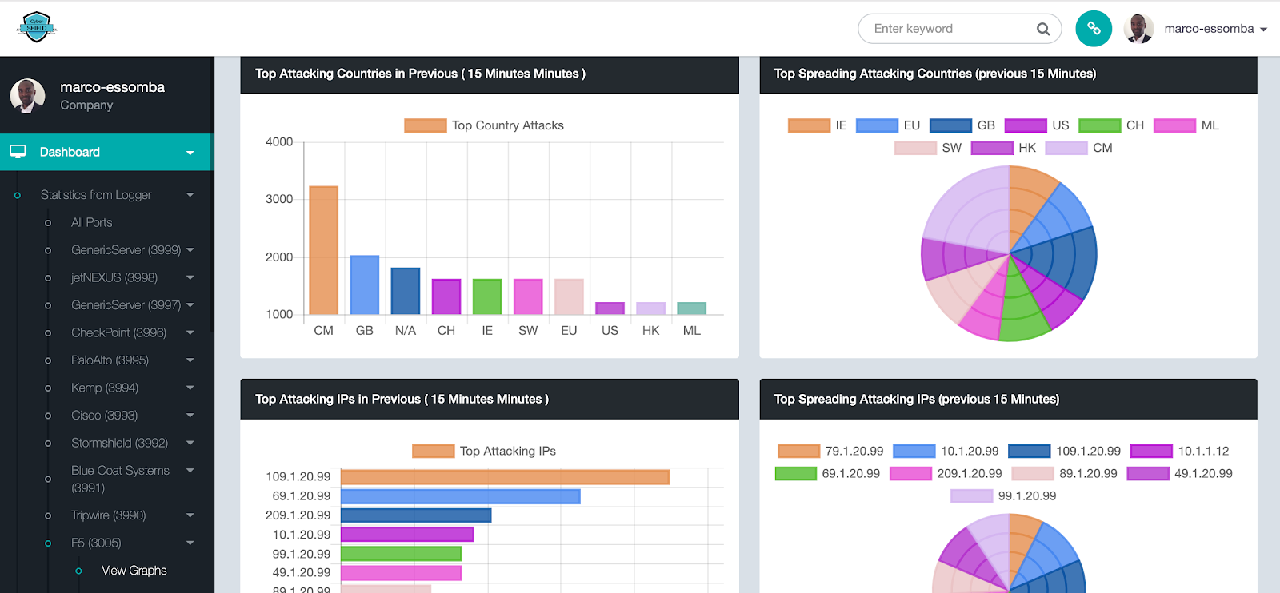Screen dimensions: 1280x593
Task: Expand the Tripwire (3990) arrow
Action: [190, 515]
